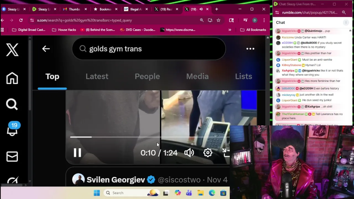Screen dimensions: 354x199
Task: Open the media control icon in toolbar
Action: (245, 20)
